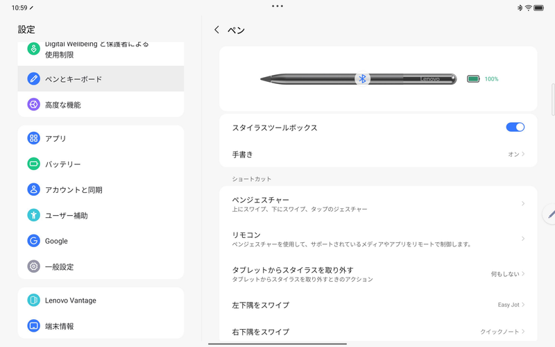Click the ユーザー補助 accessibility icon

[x=33, y=215]
